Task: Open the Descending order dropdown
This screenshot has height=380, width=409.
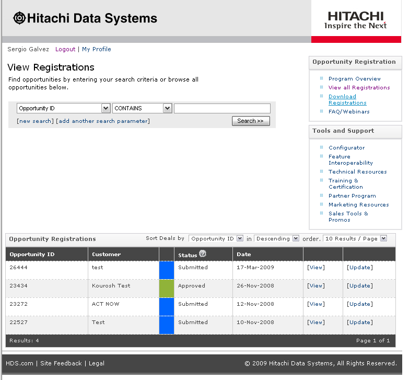Action: click(x=276, y=238)
